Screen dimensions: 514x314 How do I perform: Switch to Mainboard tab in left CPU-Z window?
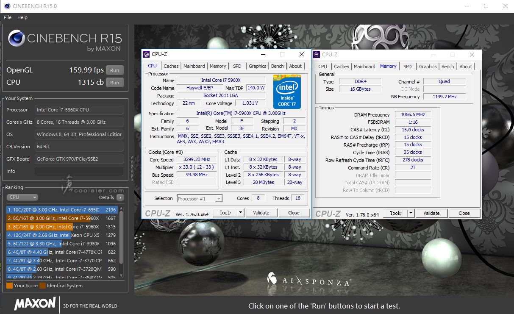194,66
